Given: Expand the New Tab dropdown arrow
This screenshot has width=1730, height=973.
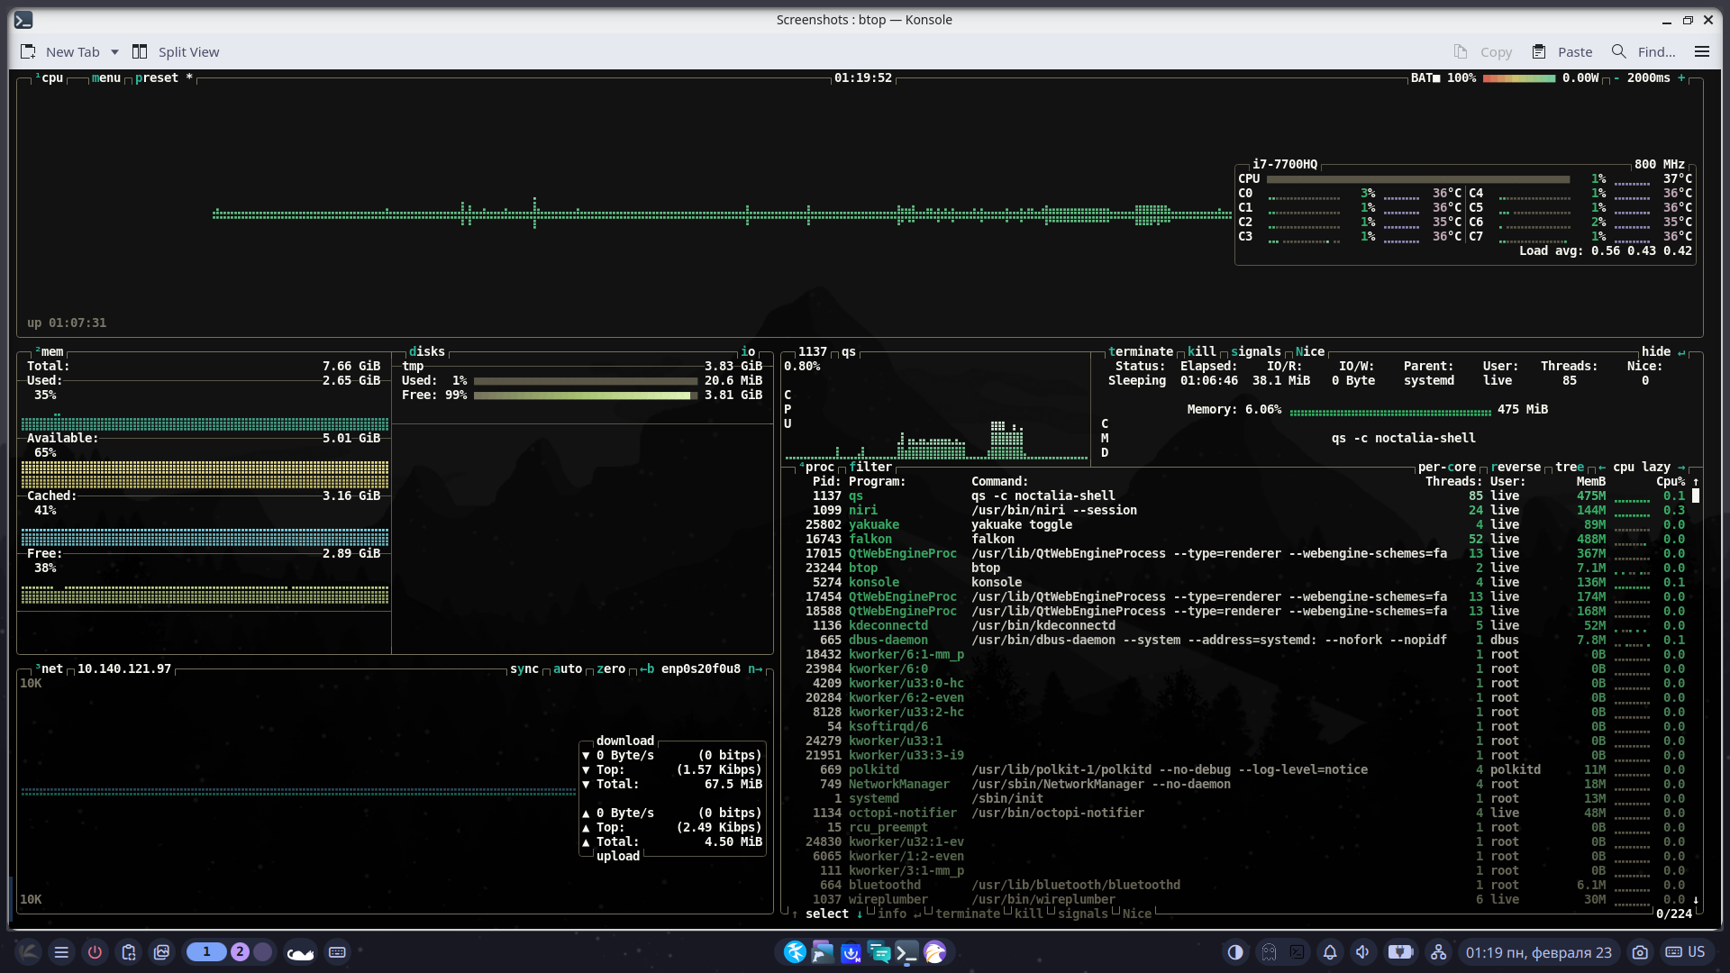Looking at the screenshot, I should click(114, 52).
